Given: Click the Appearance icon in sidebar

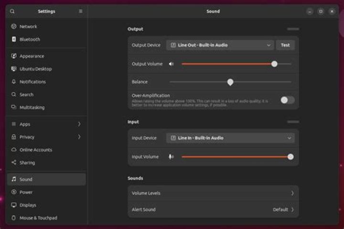Looking at the screenshot, I should pyautogui.click(x=14, y=56).
